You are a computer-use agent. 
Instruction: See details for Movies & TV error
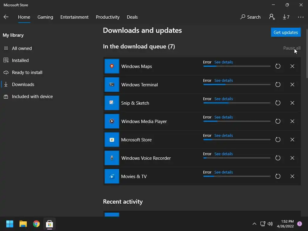click(223, 172)
